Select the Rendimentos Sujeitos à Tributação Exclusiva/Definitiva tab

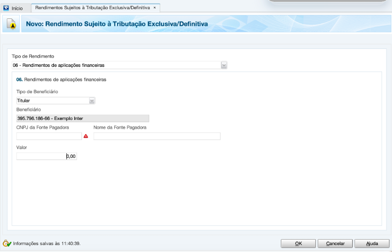[x=95, y=8]
